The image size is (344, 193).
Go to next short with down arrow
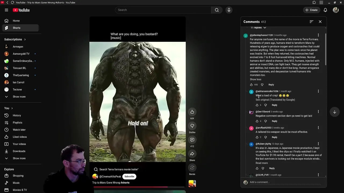coord(335,112)
